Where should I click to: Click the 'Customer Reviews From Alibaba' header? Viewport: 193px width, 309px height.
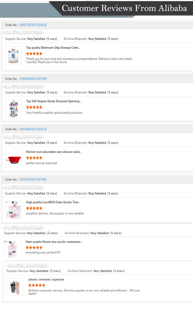pos(124,8)
